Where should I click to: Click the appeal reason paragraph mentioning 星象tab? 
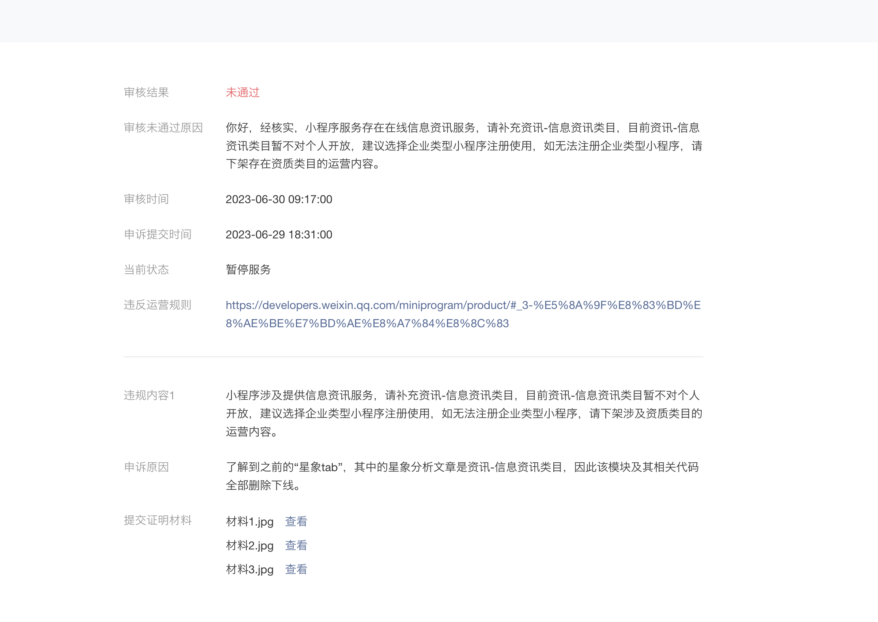462,476
